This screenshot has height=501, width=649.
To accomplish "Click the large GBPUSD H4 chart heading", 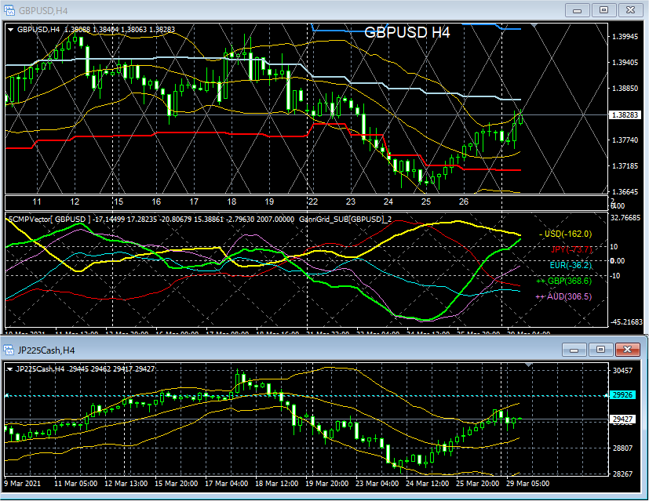I will [407, 32].
